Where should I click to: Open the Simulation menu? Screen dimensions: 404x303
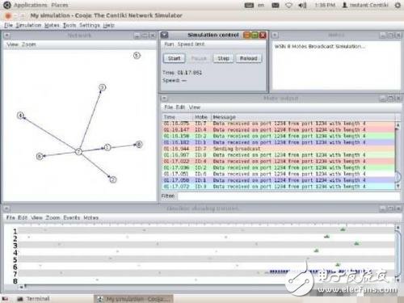click(28, 25)
